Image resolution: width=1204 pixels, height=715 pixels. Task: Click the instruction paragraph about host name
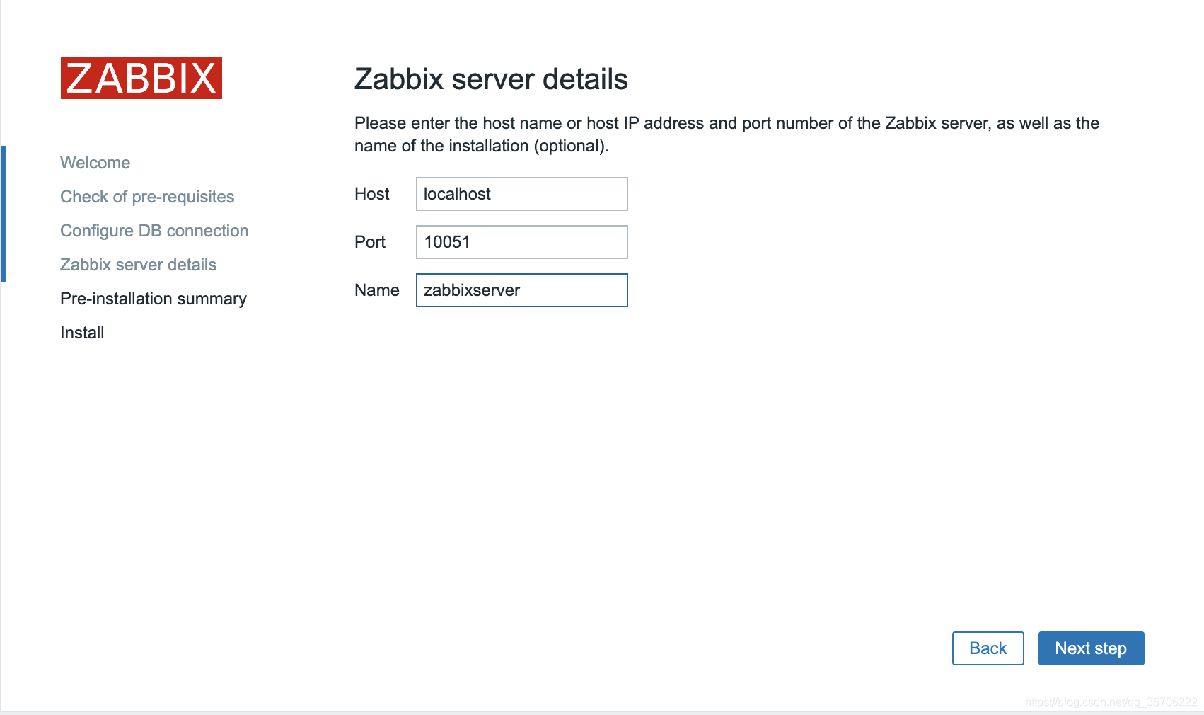727,135
